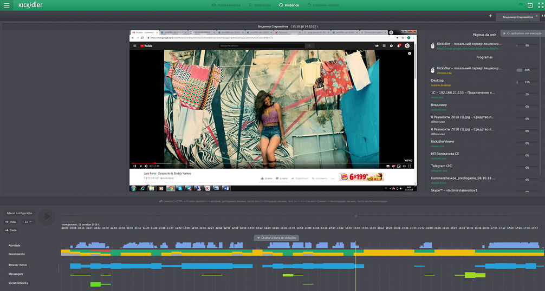Click the chrome.exe process label
Screen dimensions: 545x291
tap(444, 73)
